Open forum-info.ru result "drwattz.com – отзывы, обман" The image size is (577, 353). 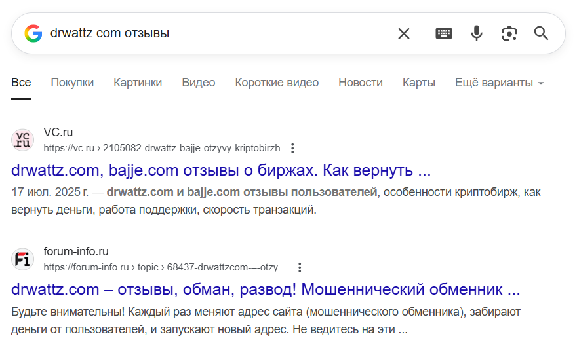pos(266,289)
